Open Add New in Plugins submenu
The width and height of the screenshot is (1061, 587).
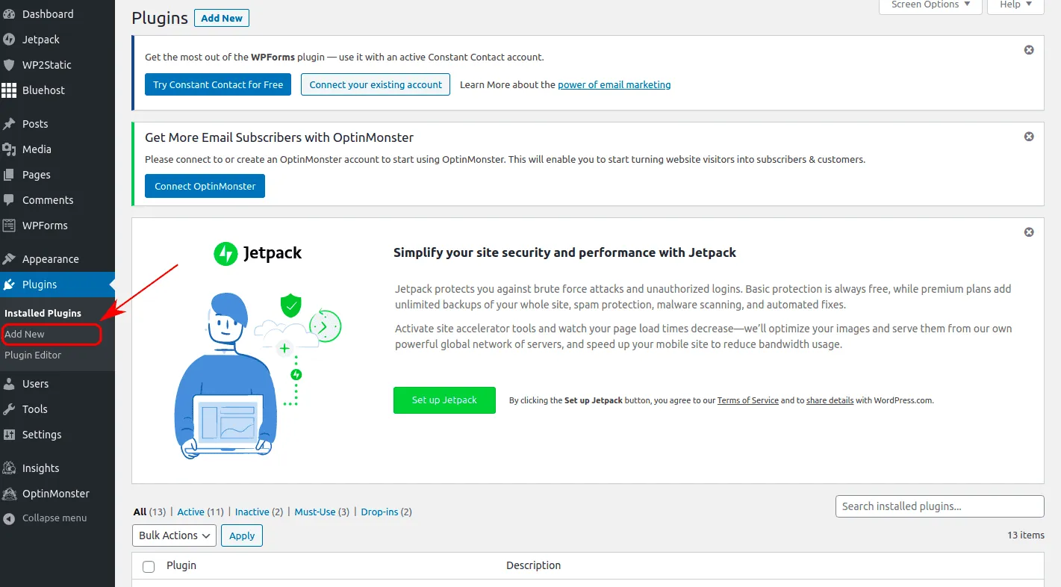click(x=25, y=335)
